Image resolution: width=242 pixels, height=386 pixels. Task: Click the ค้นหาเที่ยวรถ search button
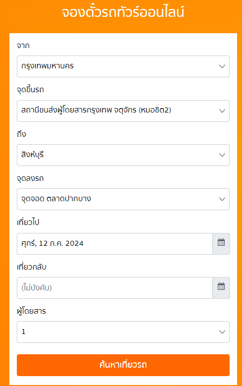point(123,365)
